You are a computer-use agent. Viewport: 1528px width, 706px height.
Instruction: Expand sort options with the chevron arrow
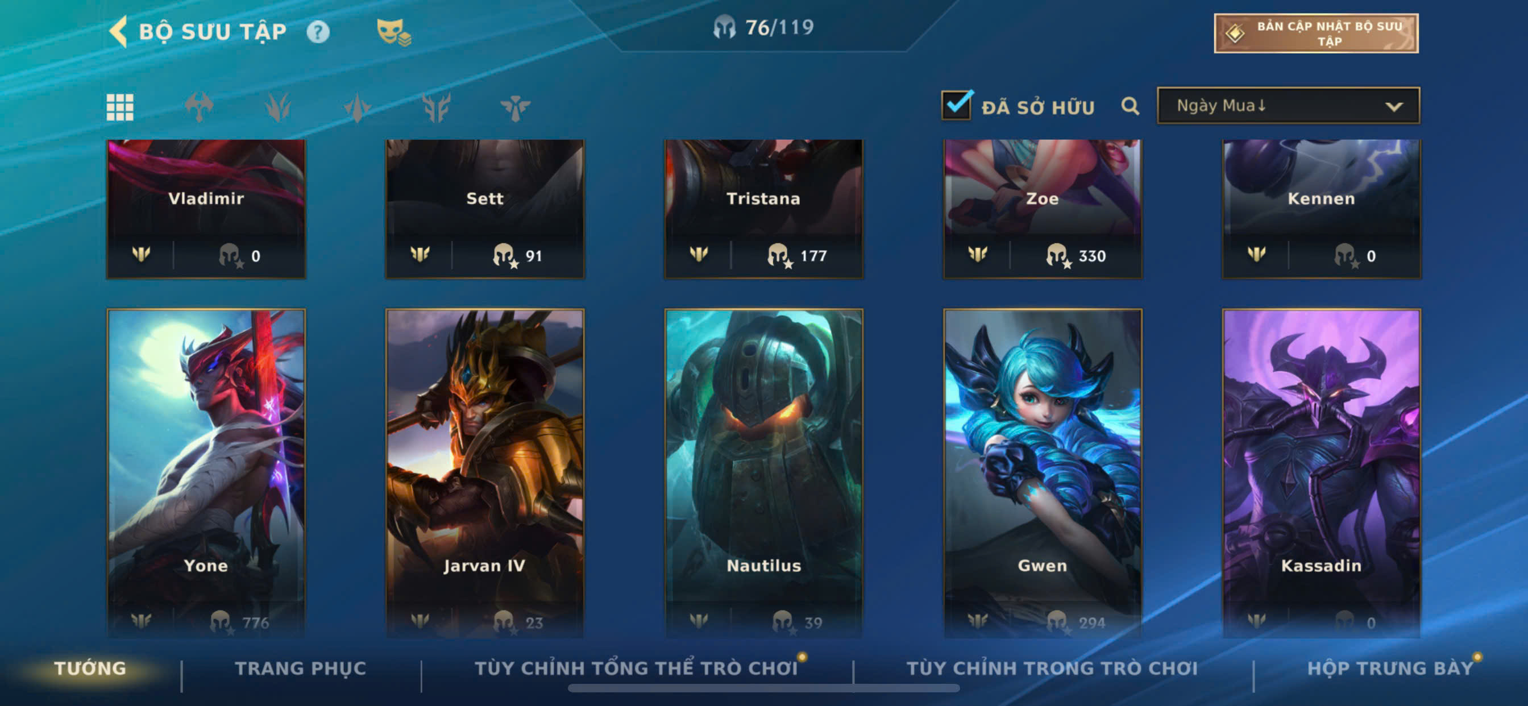(x=1394, y=107)
